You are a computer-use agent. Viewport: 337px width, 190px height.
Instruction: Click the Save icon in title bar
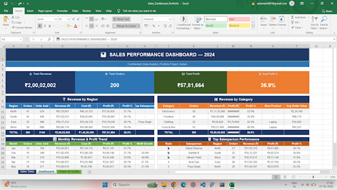6,3
